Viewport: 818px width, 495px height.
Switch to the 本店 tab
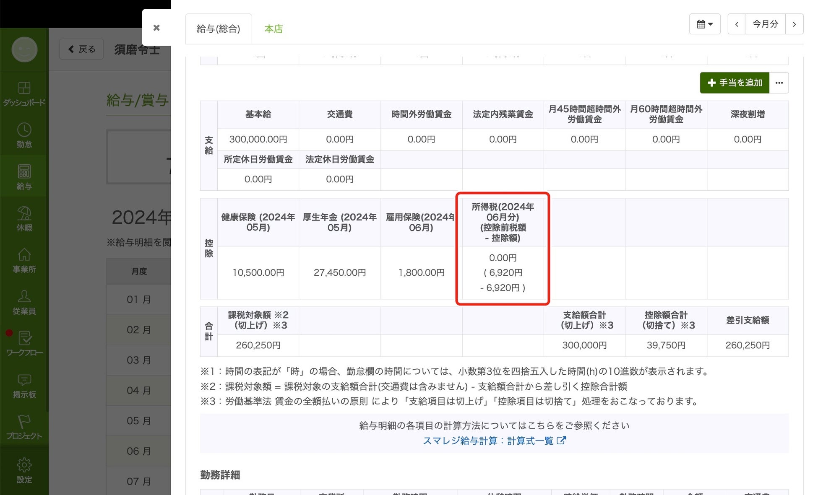[274, 29]
